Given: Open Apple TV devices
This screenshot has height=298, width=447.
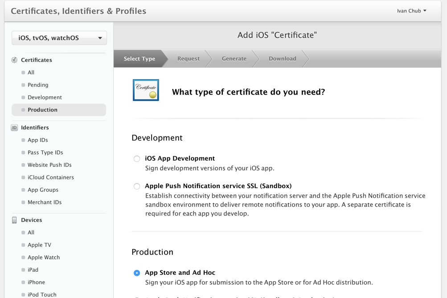Looking at the screenshot, I should point(39,245).
